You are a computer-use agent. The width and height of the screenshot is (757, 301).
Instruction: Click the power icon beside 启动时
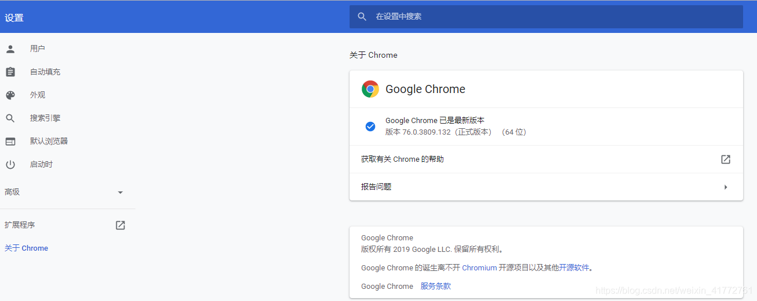(10, 165)
